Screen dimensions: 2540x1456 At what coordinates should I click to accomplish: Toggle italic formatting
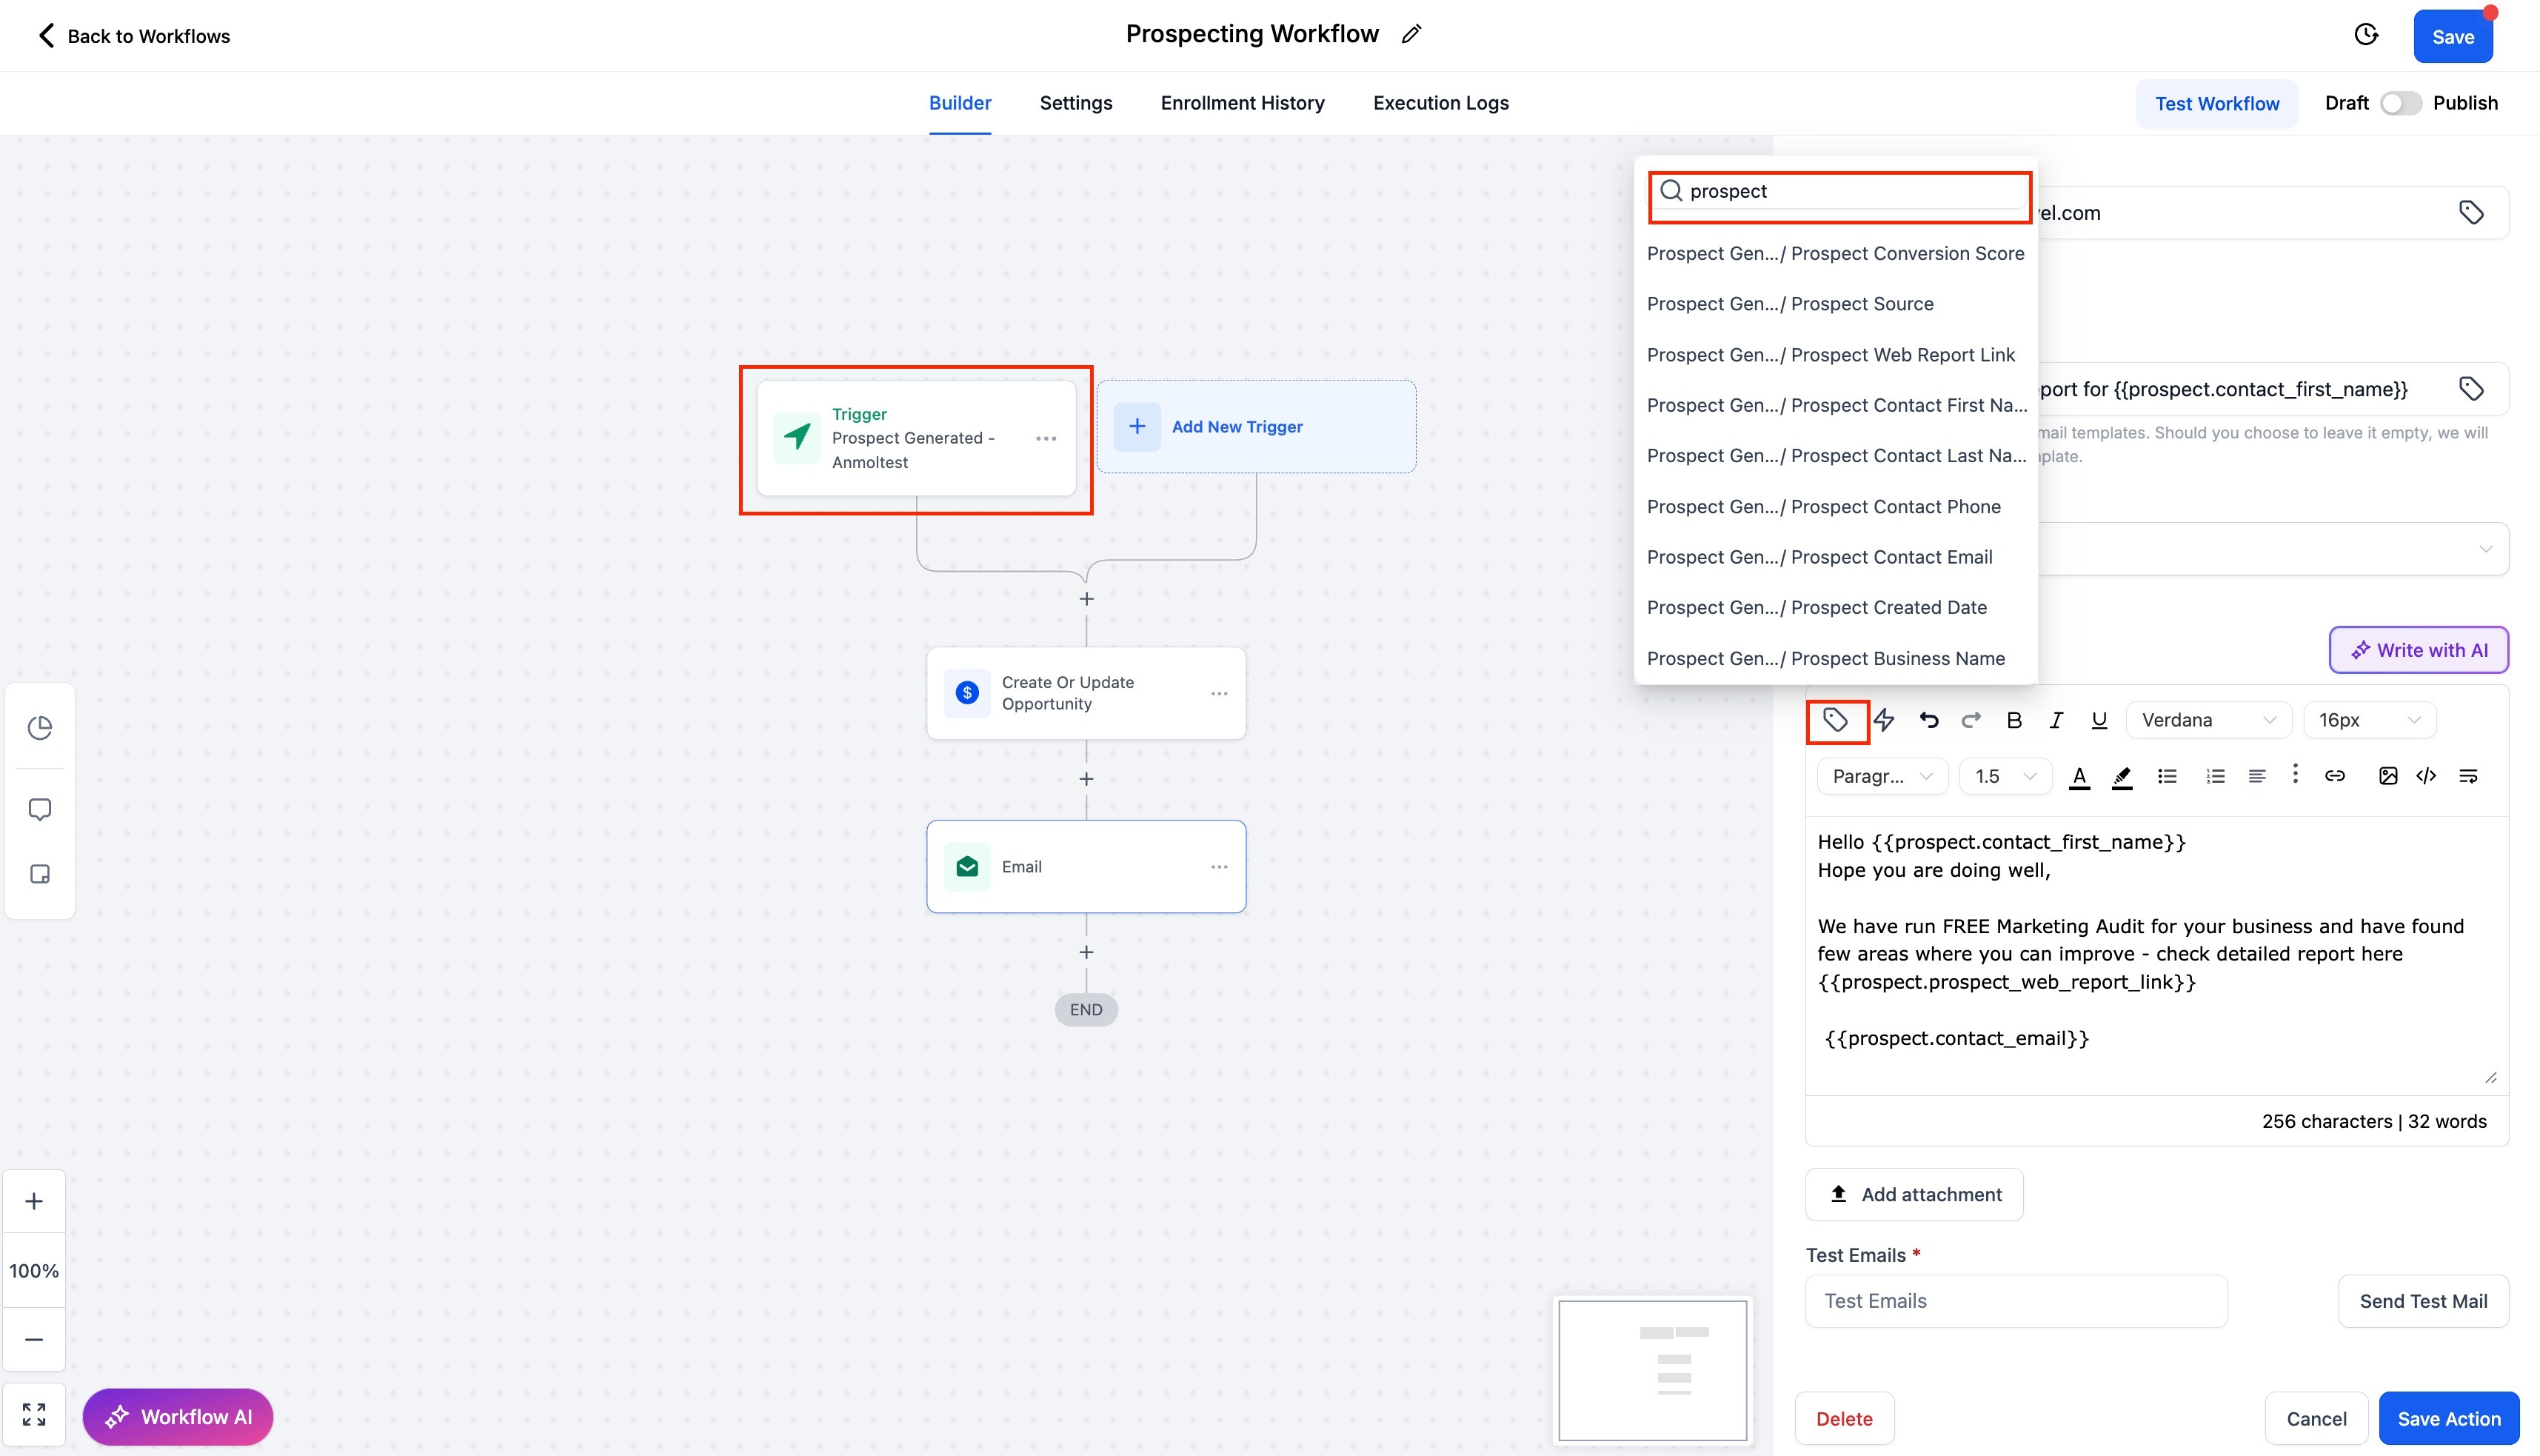(2055, 720)
